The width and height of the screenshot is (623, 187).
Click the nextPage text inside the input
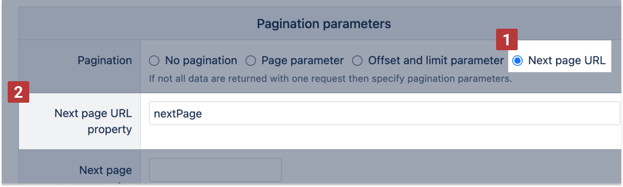click(178, 114)
